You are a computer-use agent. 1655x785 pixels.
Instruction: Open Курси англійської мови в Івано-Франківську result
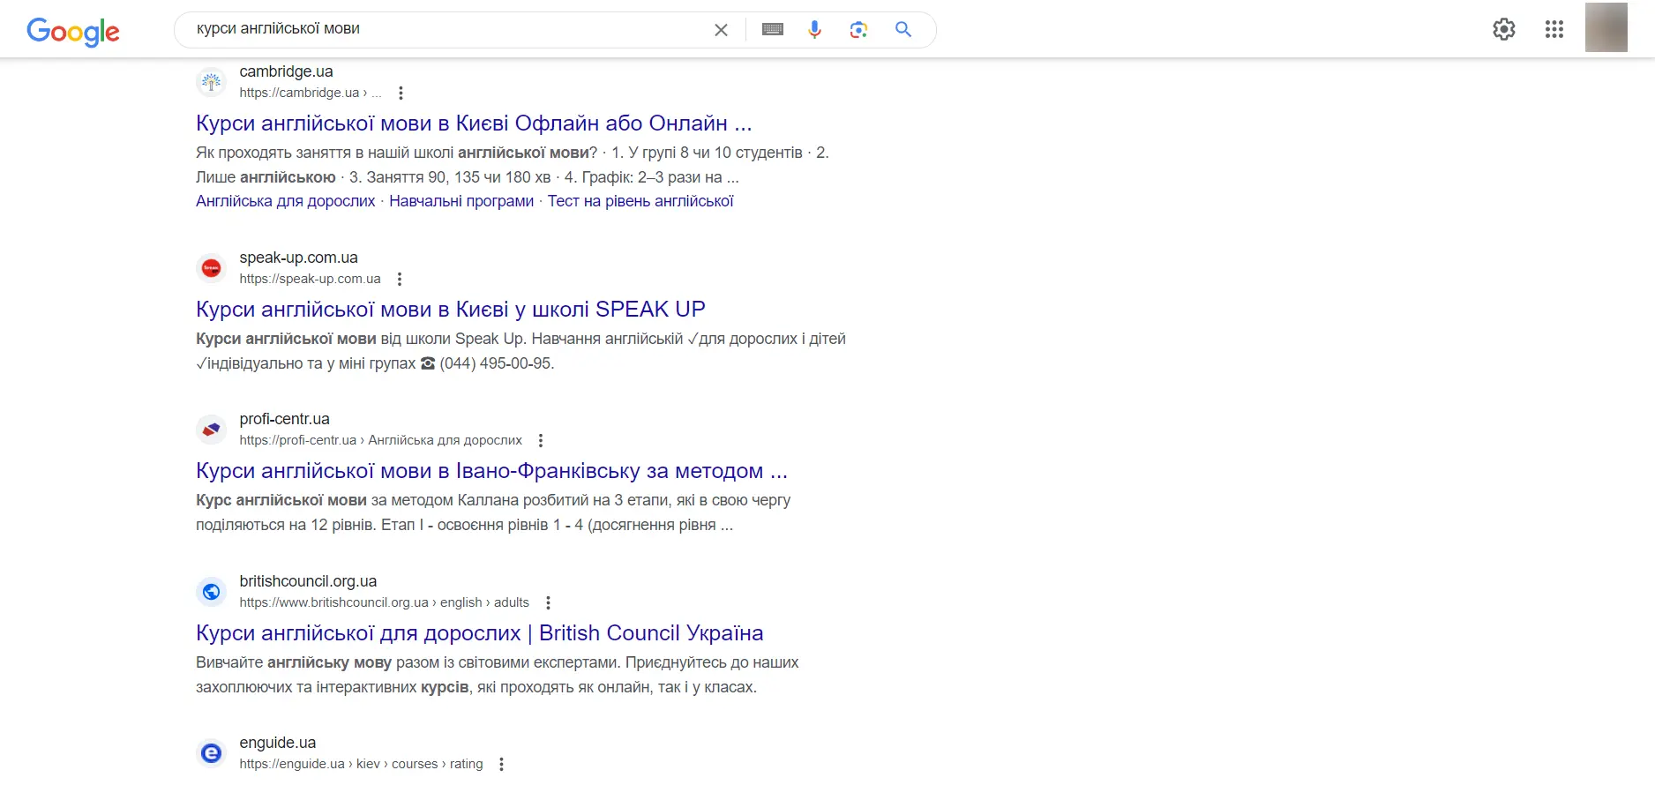491,471
